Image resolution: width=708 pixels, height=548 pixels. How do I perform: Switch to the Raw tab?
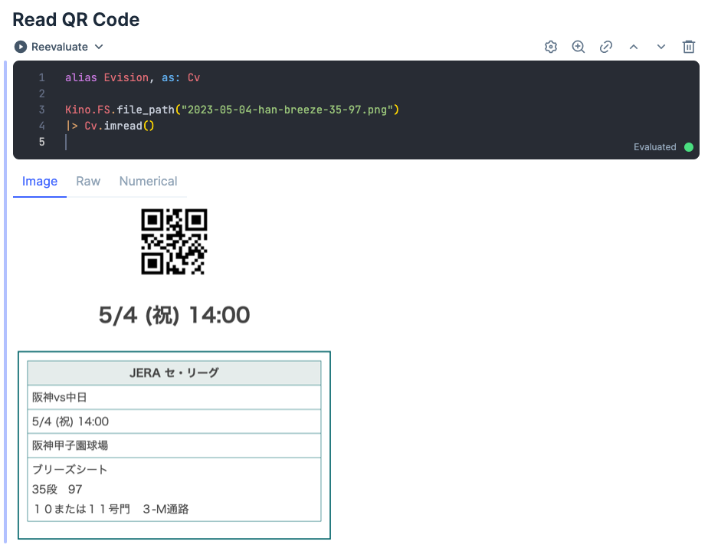click(88, 181)
